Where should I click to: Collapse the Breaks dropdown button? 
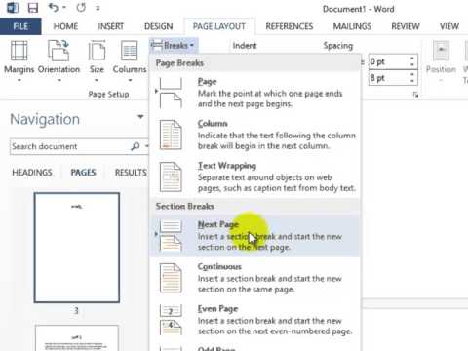tap(173, 46)
